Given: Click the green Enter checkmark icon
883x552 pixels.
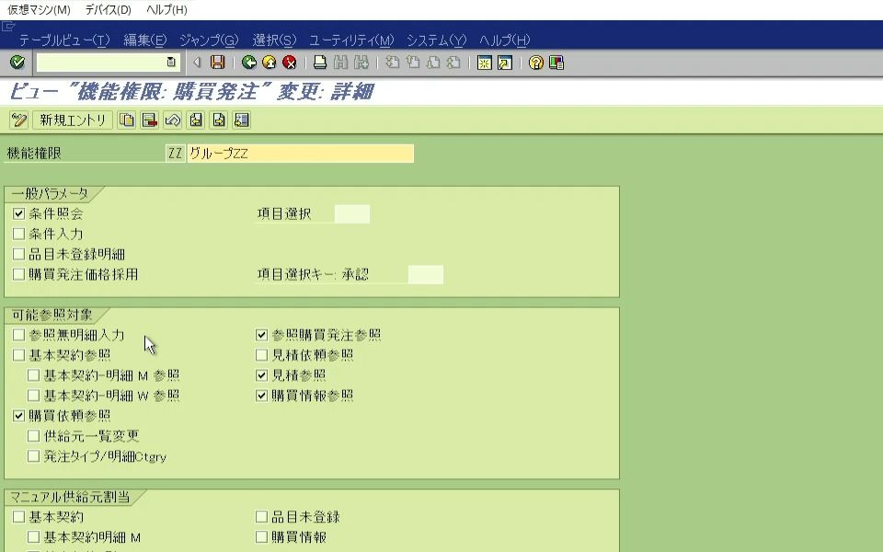Looking at the screenshot, I should click(x=17, y=62).
